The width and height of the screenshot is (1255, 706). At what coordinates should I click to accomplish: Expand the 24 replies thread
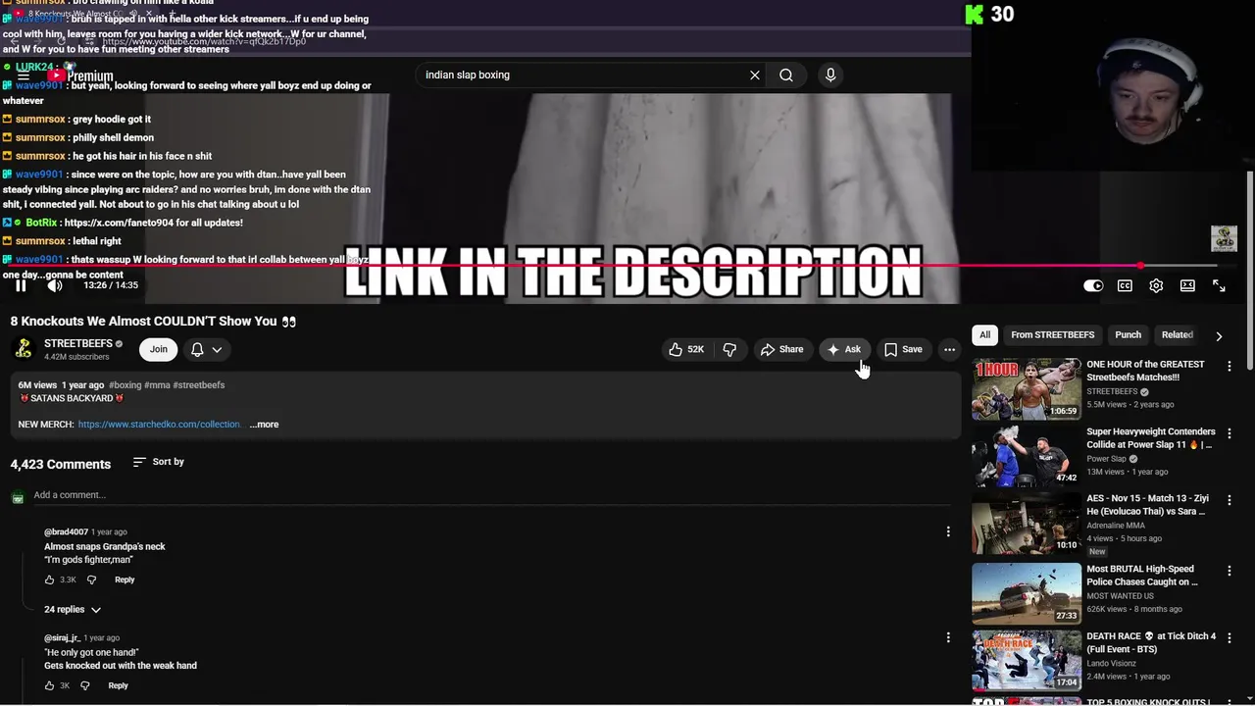click(73, 610)
